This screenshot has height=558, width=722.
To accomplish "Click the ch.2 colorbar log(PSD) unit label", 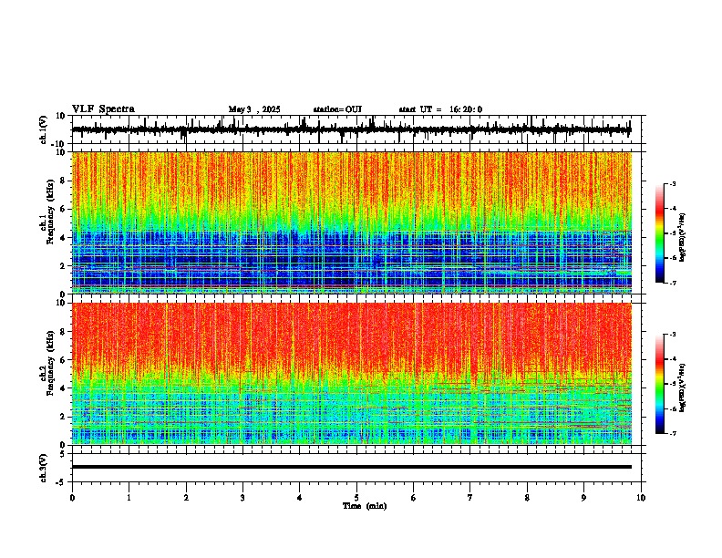I will (683, 388).
